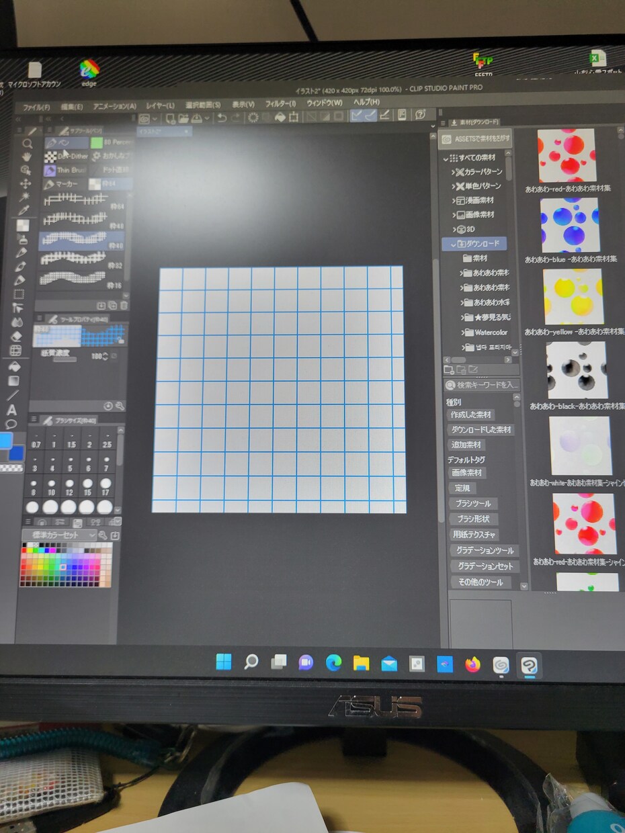Open Windows Start button on taskbar
625x833 pixels.
[224, 662]
